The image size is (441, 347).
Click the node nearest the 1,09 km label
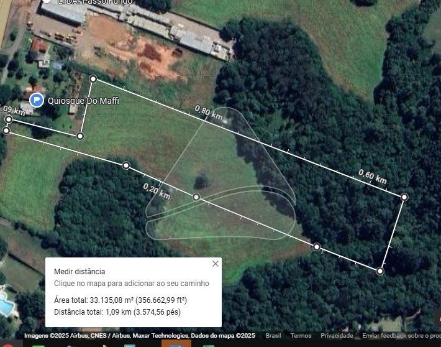click(x=9, y=119)
